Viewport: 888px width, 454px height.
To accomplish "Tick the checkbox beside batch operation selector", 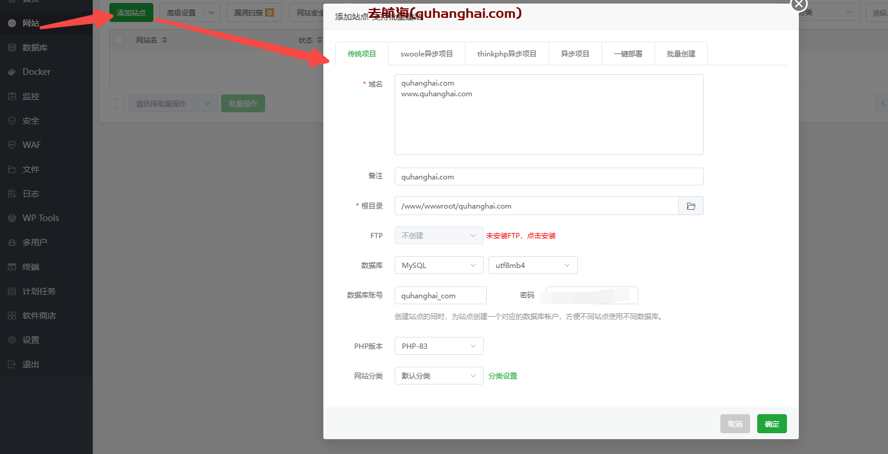I will (119, 103).
